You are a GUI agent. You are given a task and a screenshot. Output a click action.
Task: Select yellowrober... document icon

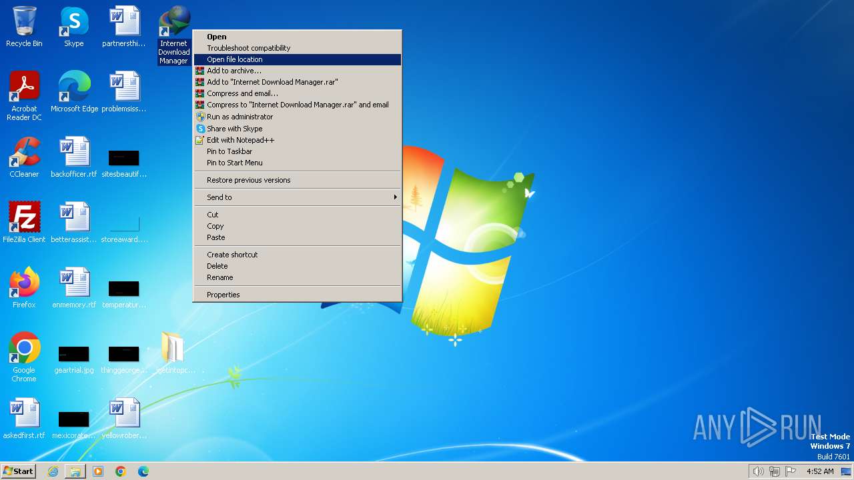click(124, 419)
